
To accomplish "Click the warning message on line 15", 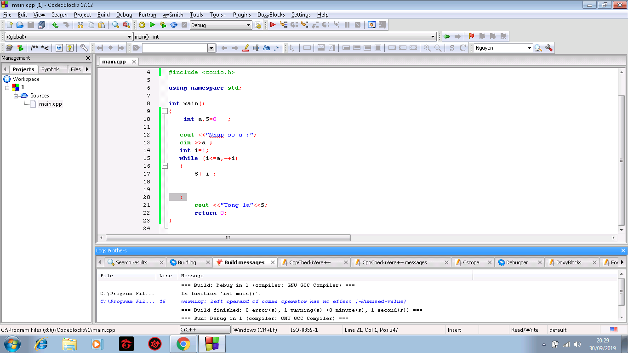I will (x=293, y=302).
